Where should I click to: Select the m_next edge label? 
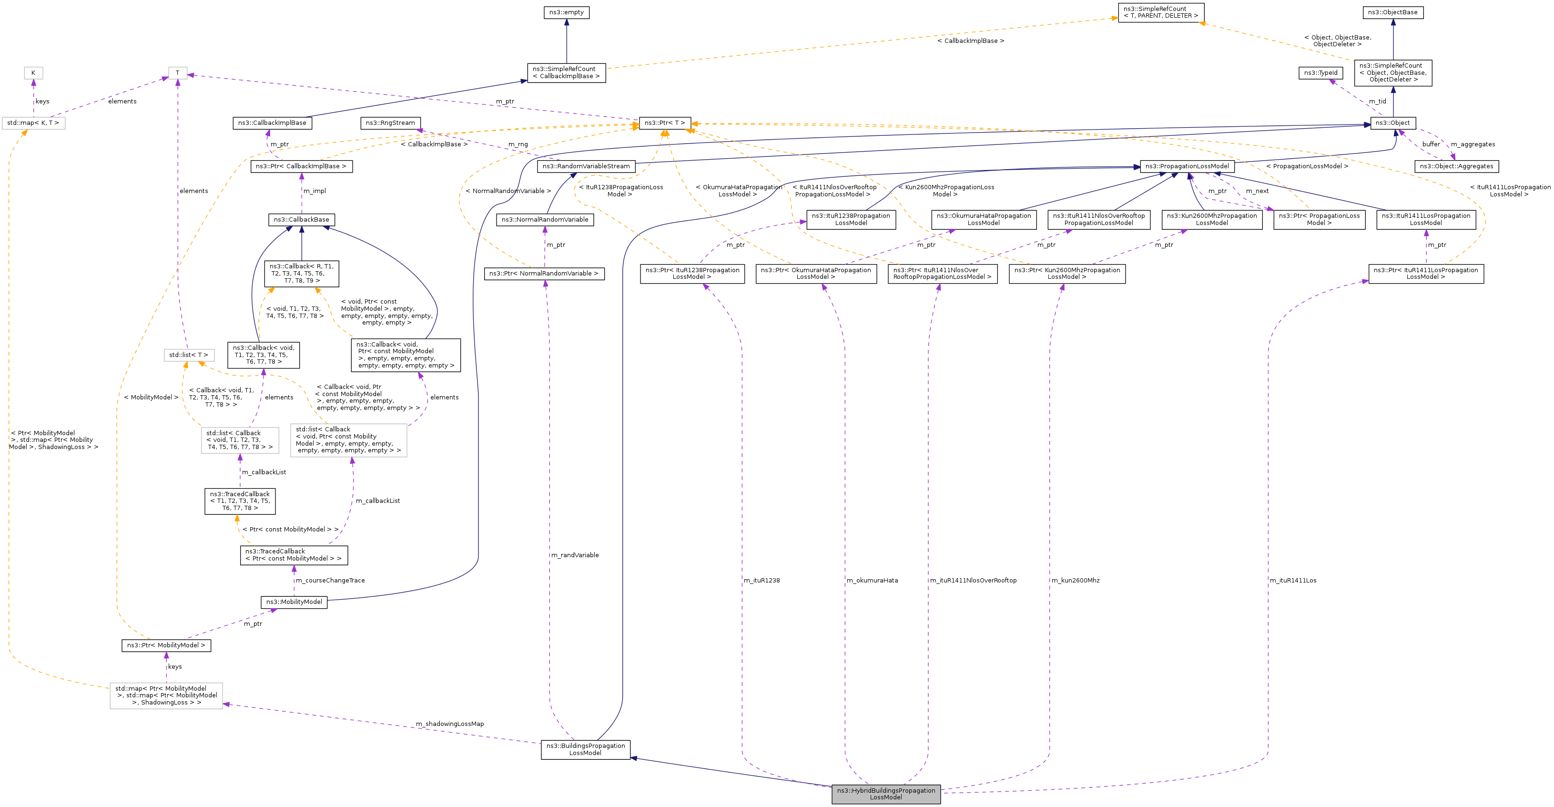pos(1257,191)
